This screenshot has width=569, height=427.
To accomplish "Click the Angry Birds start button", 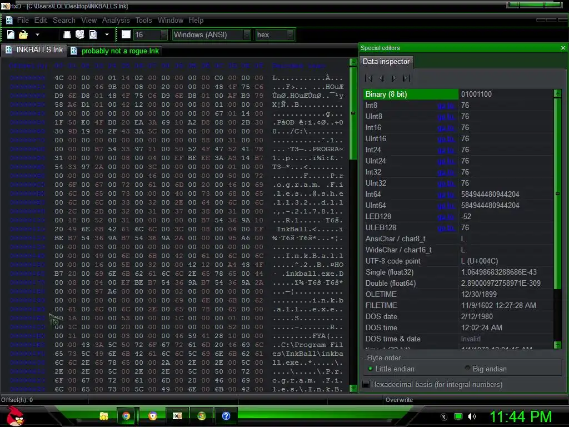I will click(x=16, y=416).
